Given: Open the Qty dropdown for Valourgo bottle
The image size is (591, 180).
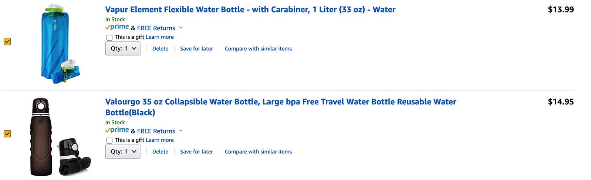Looking at the screenshot, I should point(123,152).
